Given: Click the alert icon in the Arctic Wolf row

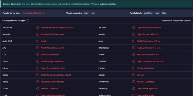Looking at the screenshot, I should click(38, 41).
